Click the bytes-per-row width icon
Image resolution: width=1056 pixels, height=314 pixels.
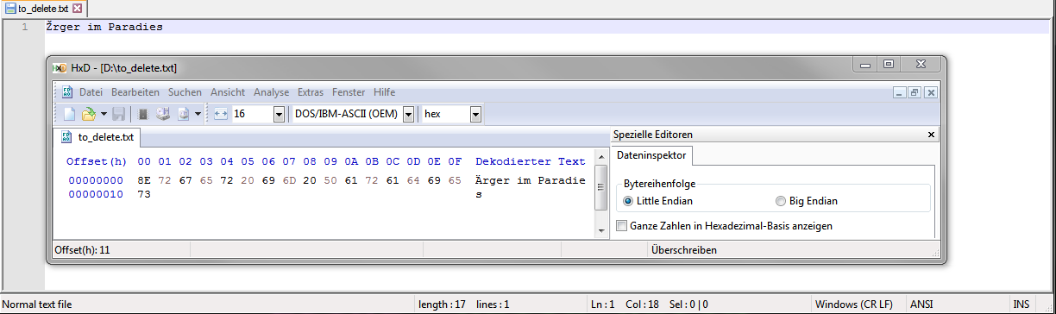(220, 114)
